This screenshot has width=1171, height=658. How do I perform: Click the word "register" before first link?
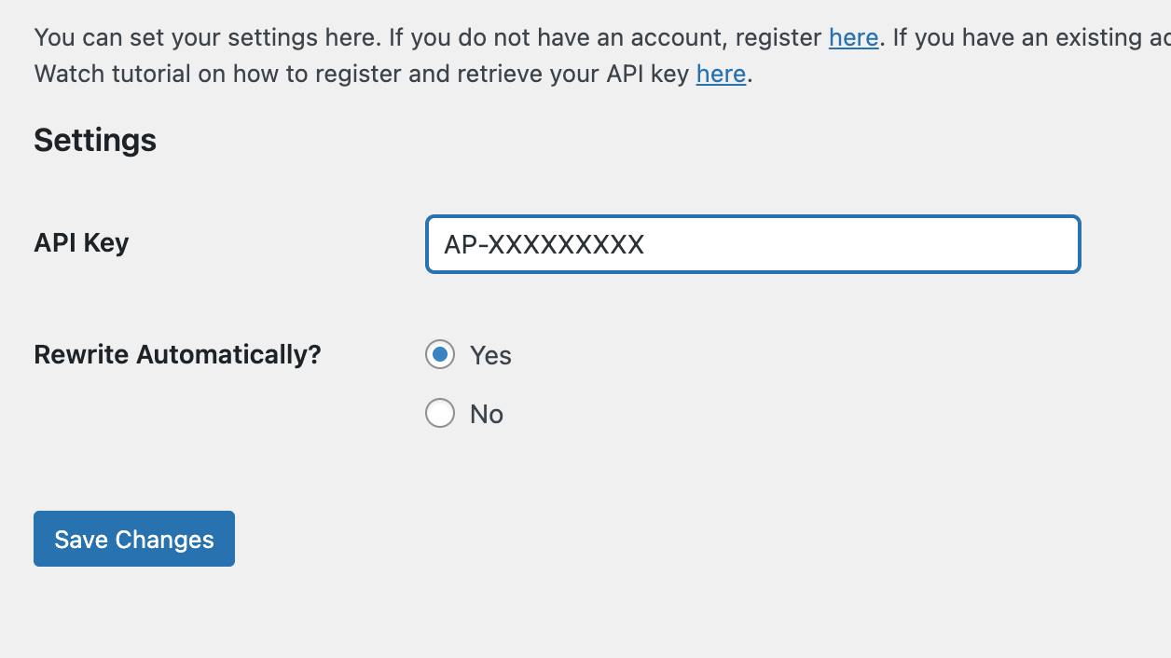coord(779,37)
